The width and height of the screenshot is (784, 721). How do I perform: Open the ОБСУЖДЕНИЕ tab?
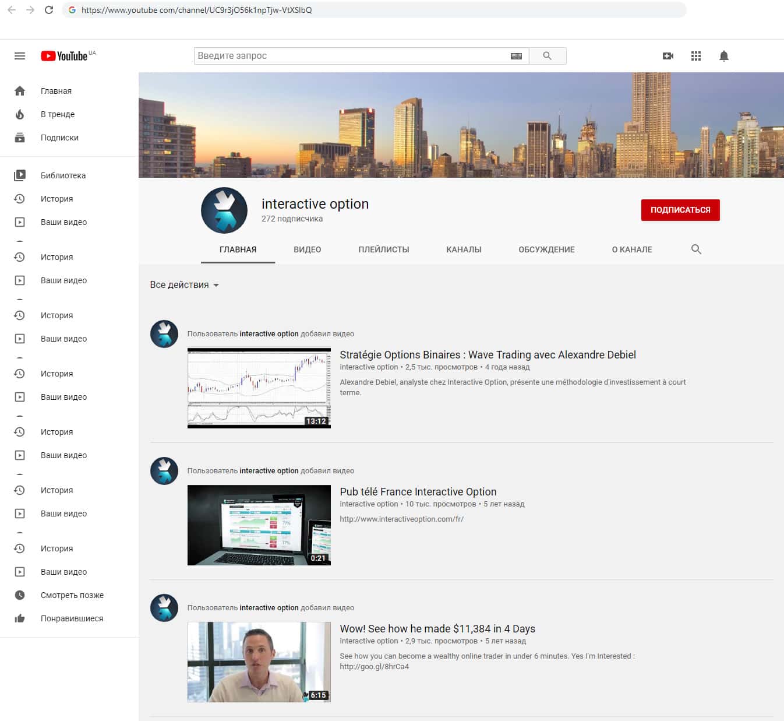tap(546, 249)
